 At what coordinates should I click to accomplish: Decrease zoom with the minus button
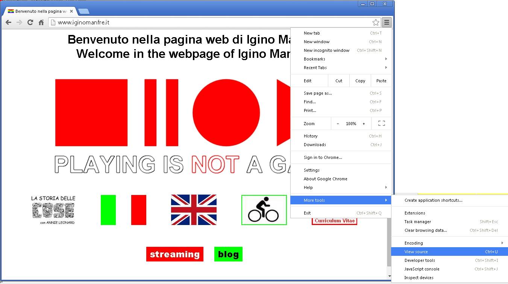click(338, 124)
